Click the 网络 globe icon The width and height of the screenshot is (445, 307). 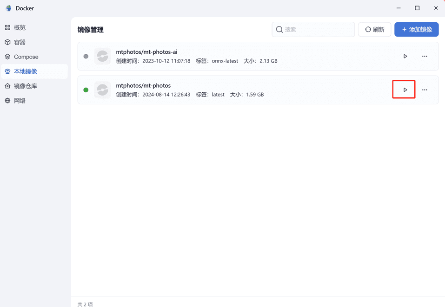click(7, 101)
